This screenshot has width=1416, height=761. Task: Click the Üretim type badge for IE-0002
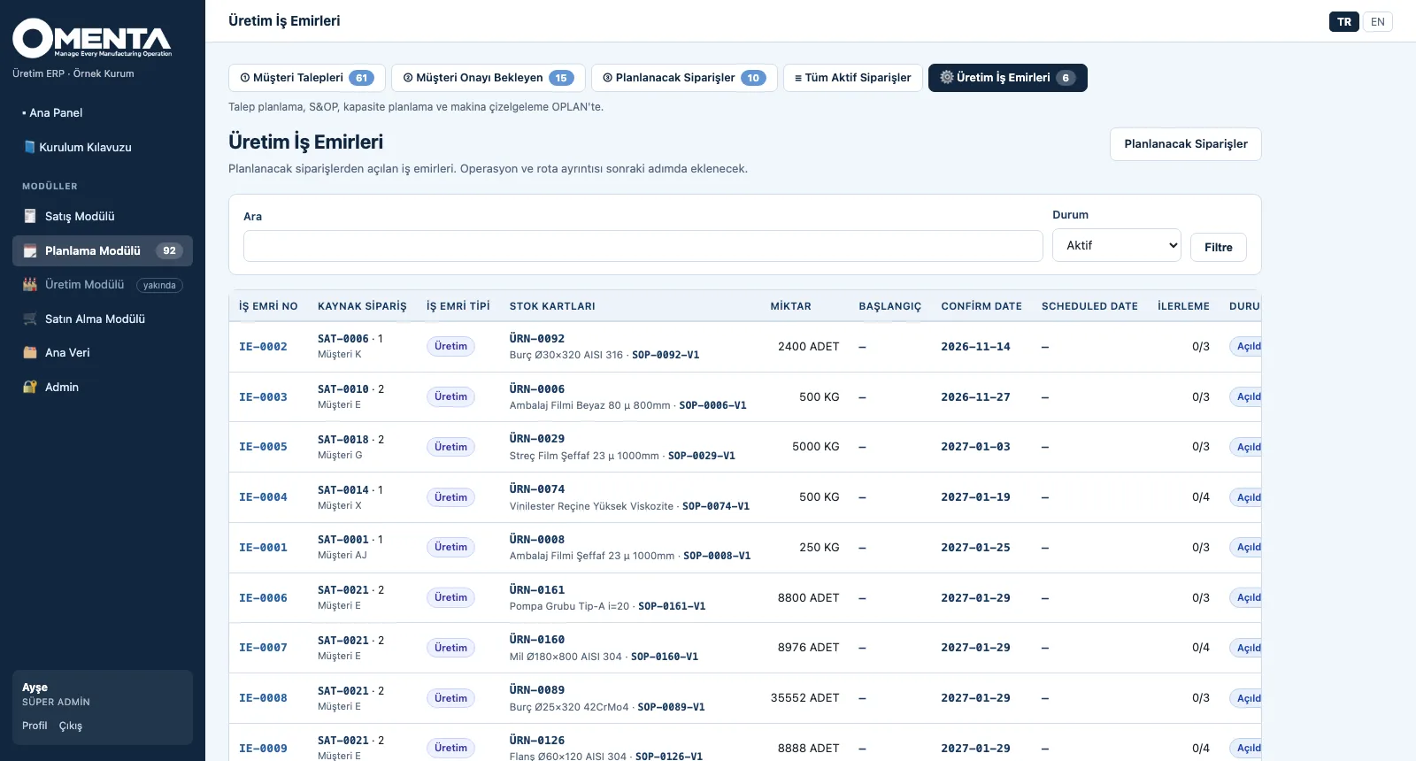[450, 347]
